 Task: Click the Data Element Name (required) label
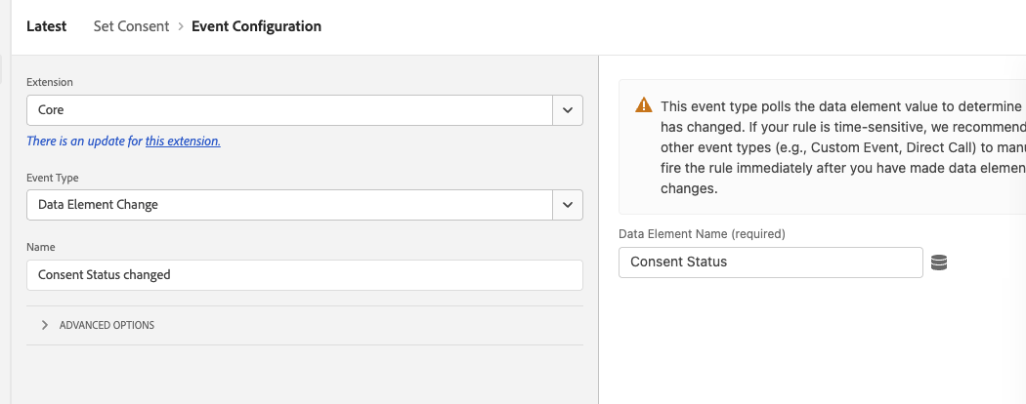pos(703,233)
